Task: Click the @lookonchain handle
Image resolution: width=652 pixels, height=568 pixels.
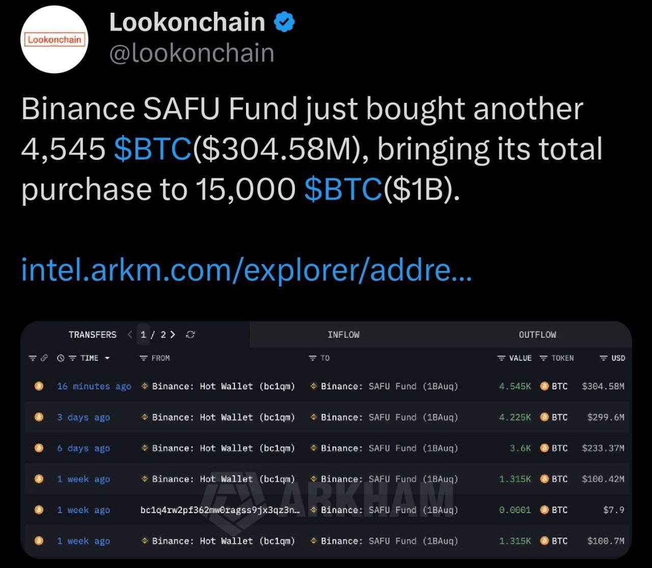Action: pyautogui.click(x=192, y=53)
